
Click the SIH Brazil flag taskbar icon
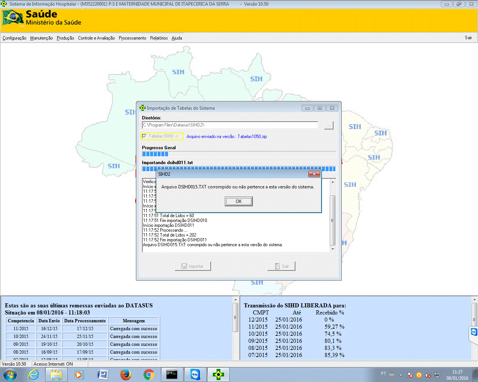[218, 375]
